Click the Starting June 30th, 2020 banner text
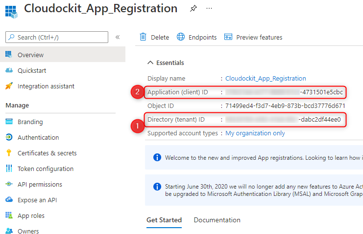 click(264, 190)
